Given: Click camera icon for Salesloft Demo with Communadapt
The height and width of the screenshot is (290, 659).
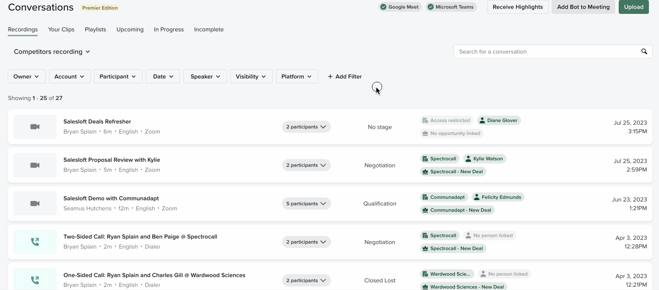Looking at the screenshot, I should click(35, 203).
